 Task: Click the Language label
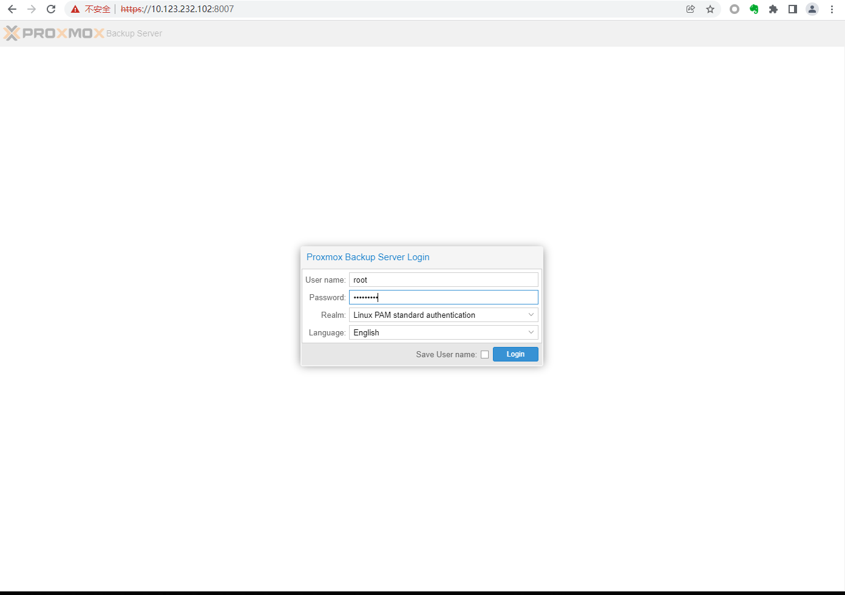[x=327, y=332]
